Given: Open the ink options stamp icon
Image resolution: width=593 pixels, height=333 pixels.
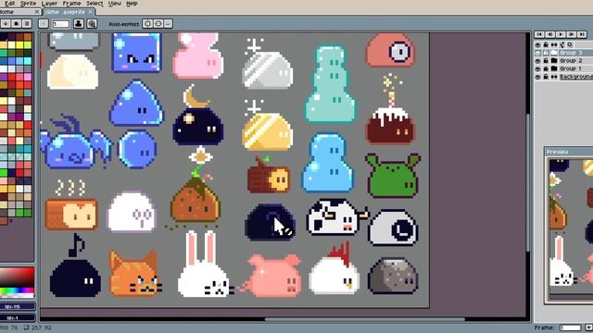Looking at the screenshot, I should [x=79, y=24].
